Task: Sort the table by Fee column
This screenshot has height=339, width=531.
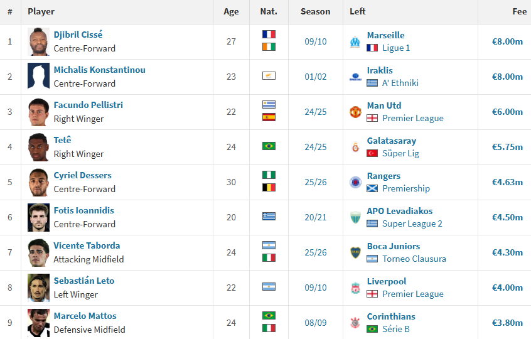Action: click(x=519, y=11)
